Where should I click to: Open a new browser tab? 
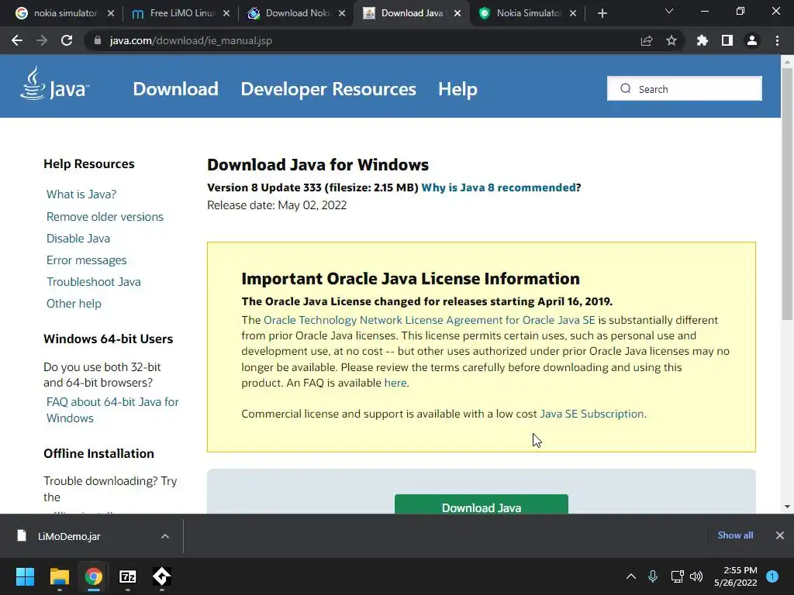click(602, 13)
